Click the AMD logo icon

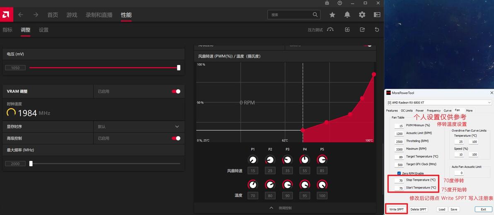tap(5, 14)
